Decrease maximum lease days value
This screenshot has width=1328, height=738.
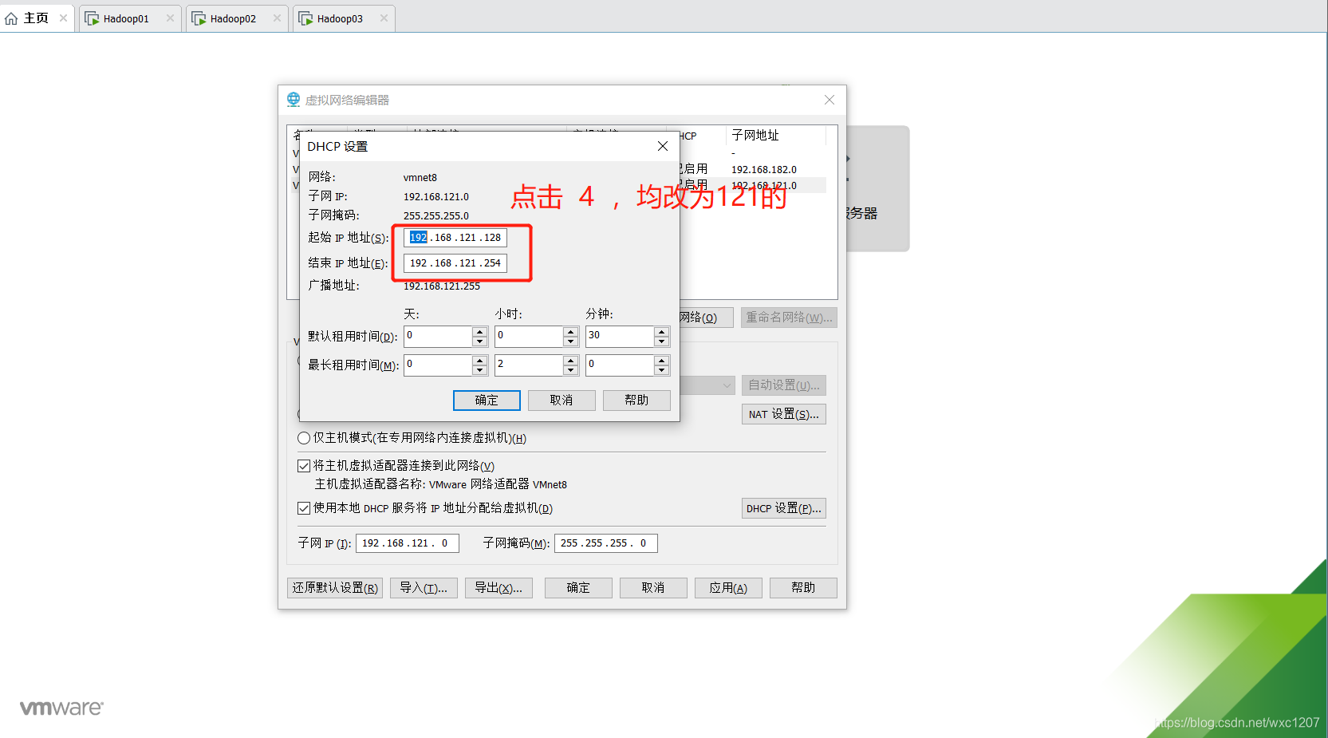(479, 370)
